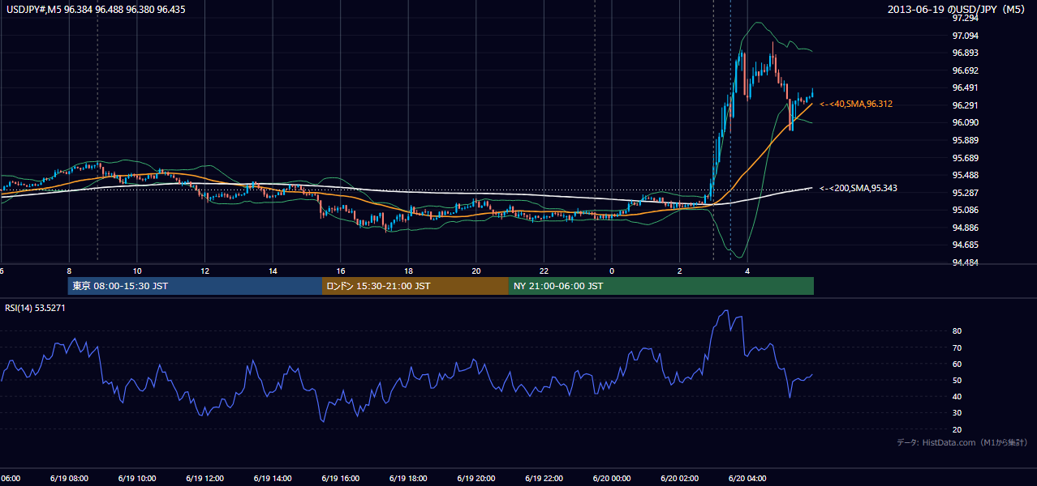Click price axis value 94.886
Screen dimensions: 1037x486
click(x=965, y=228)
